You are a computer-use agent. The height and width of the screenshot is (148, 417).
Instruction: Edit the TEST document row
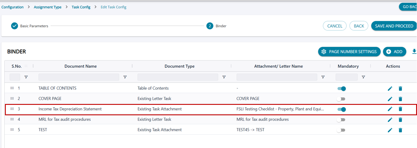[390, 130]
